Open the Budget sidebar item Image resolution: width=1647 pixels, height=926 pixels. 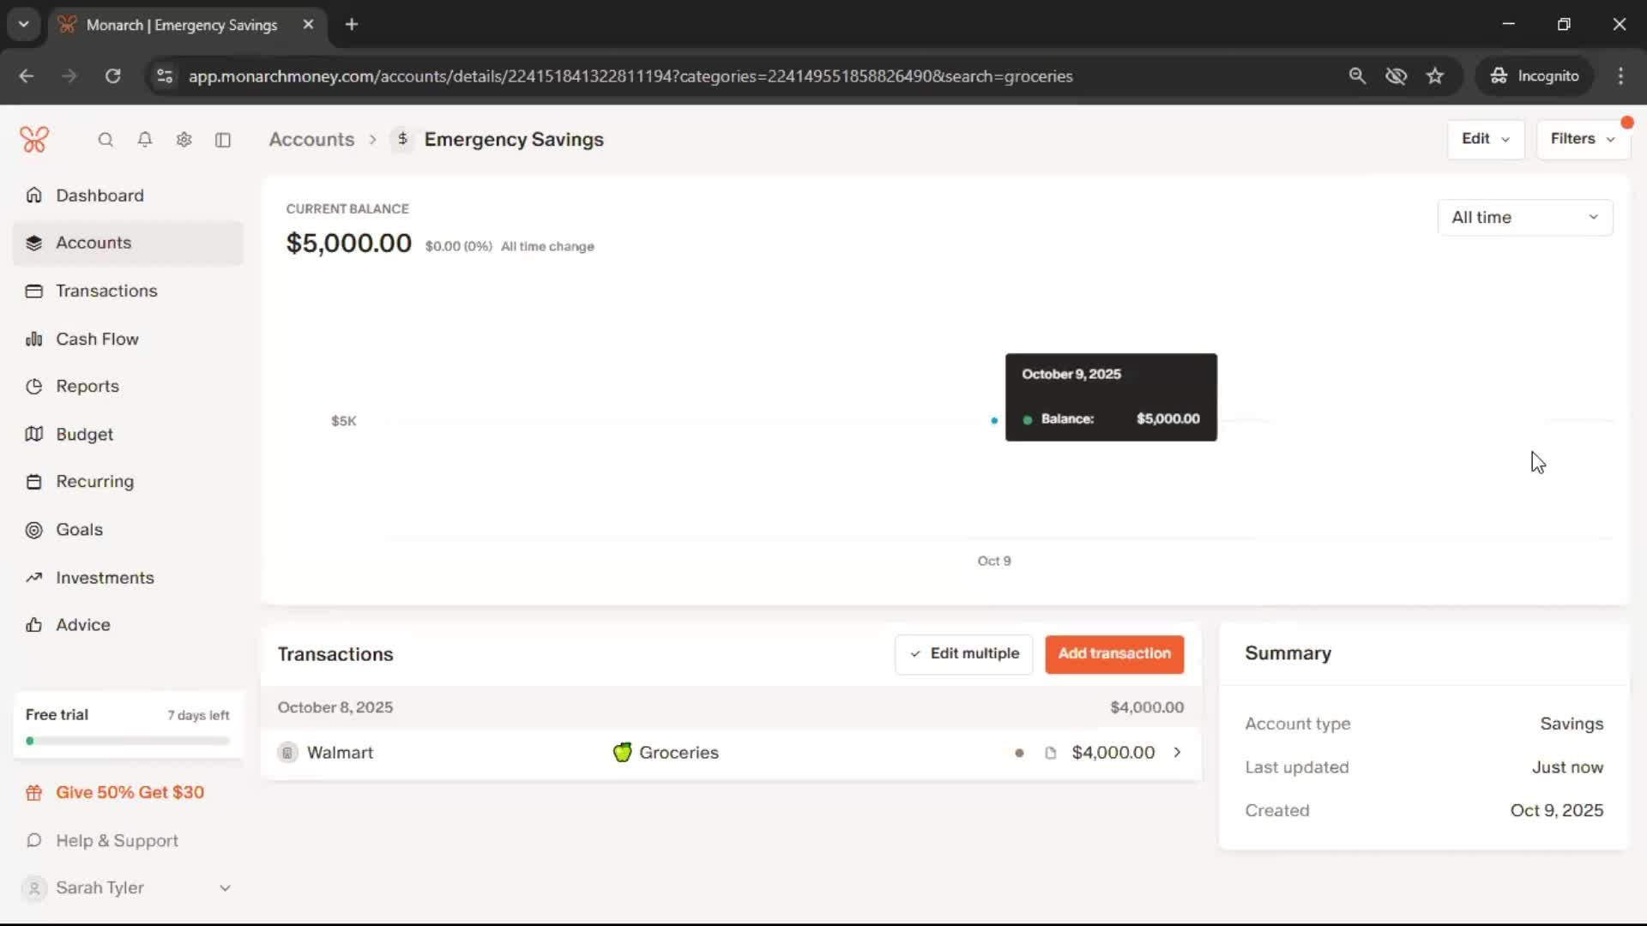[84, 435]
